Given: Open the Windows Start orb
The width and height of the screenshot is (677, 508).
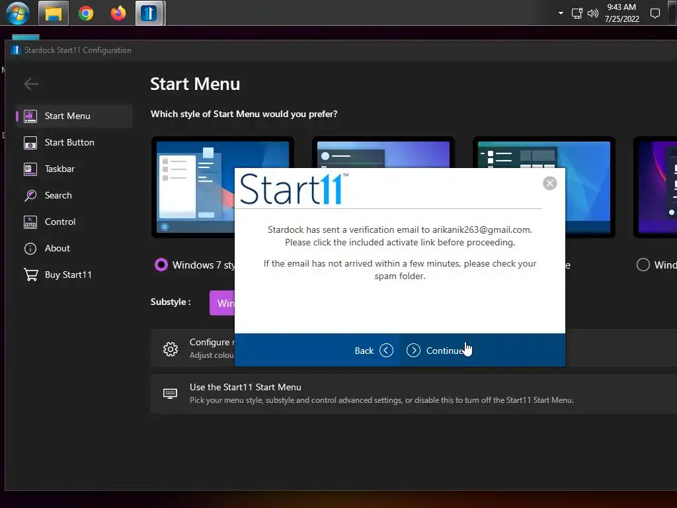Looking at the screenshot, I should [x=18, y=13].
